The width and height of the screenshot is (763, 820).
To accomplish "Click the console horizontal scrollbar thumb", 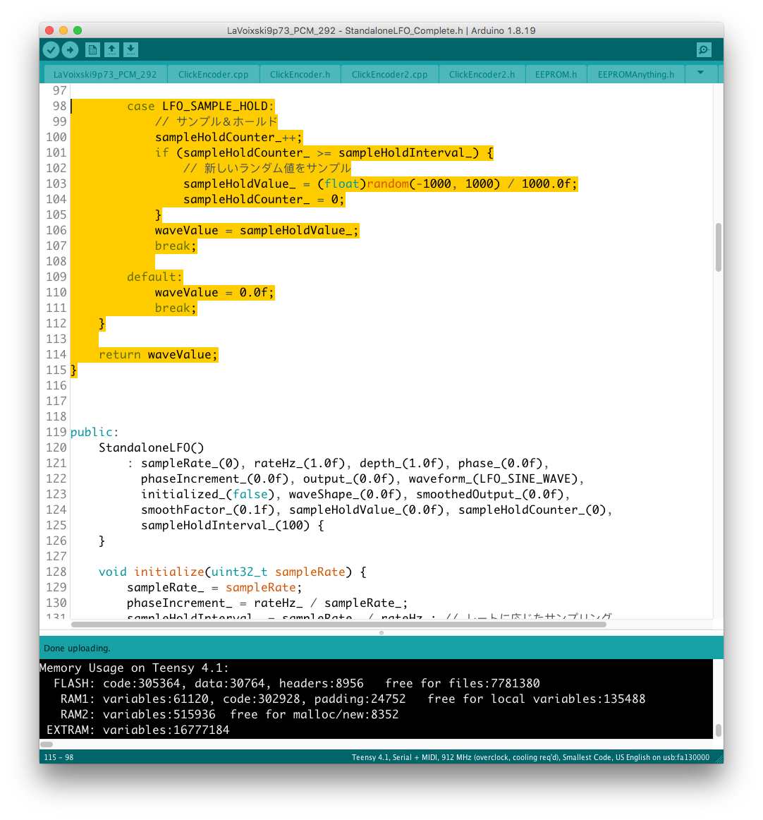I will [47, 744].
